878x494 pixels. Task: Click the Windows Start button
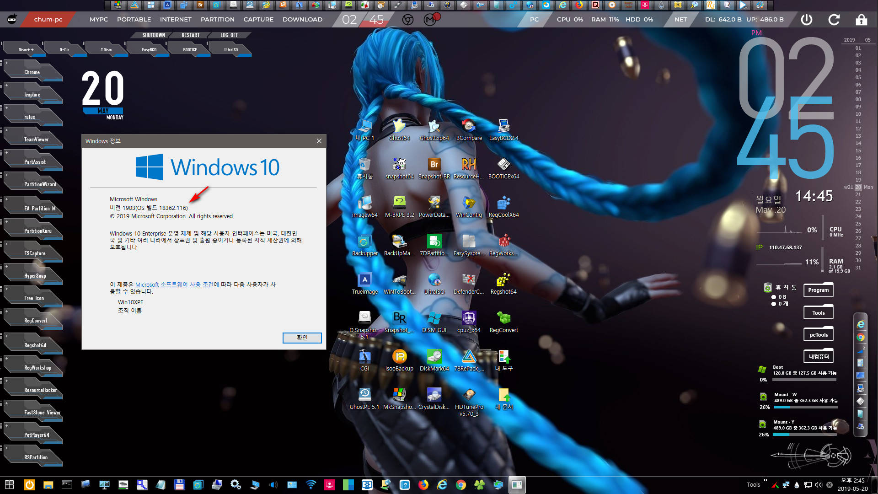[x=9, y=485]
